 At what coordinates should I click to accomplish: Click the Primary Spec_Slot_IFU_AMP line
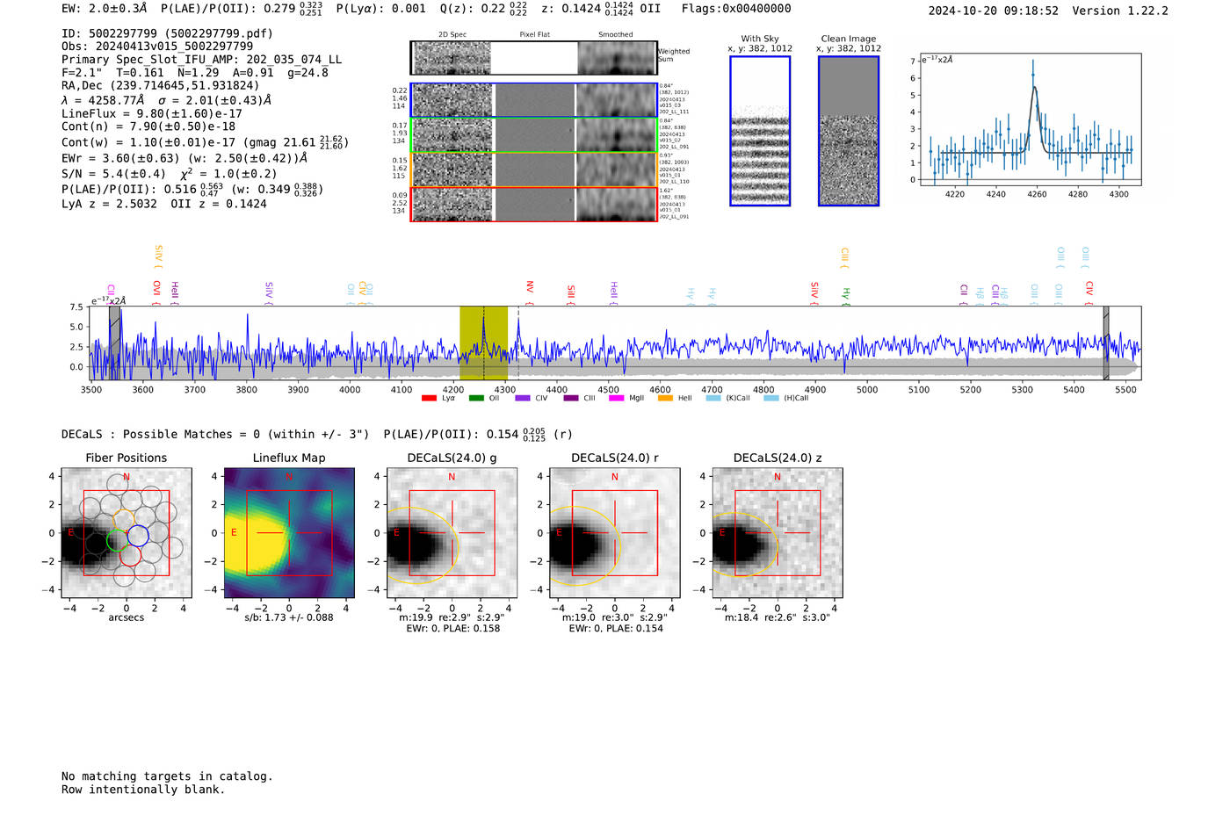201,60
